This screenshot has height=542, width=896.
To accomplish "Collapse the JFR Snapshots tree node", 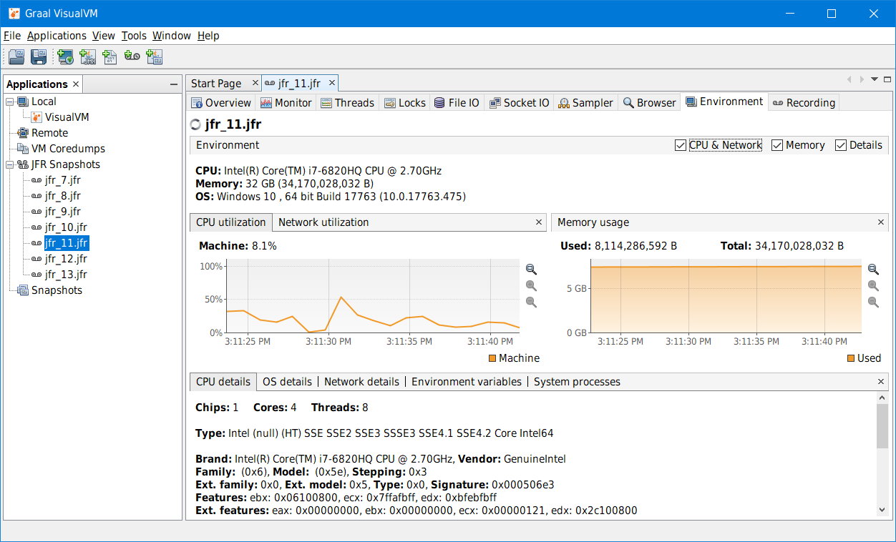I will coord(10,164).
